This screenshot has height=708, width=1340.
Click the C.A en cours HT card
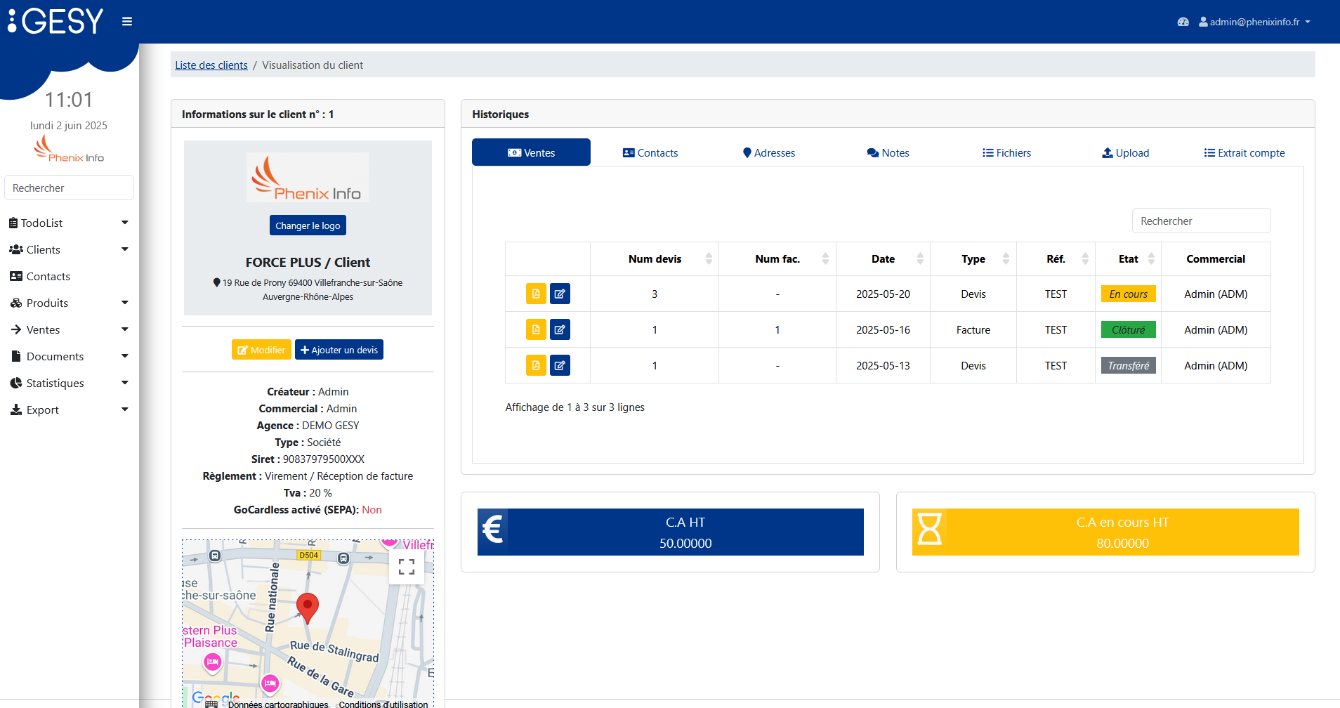pos(1105,532)
